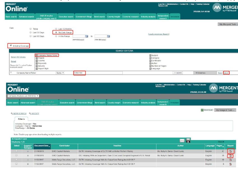Add the Company Name/Ticker criterion via its plus icon
Screen dimensions: 238x169
pos(37,55)
